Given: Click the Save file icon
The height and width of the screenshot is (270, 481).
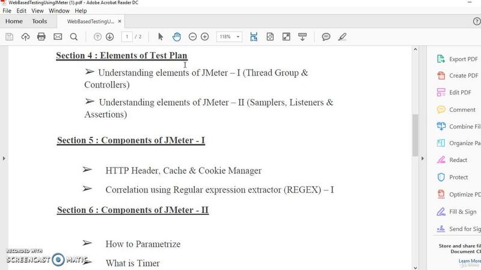Looking at the screenshot, I should (x=9, y=37).
